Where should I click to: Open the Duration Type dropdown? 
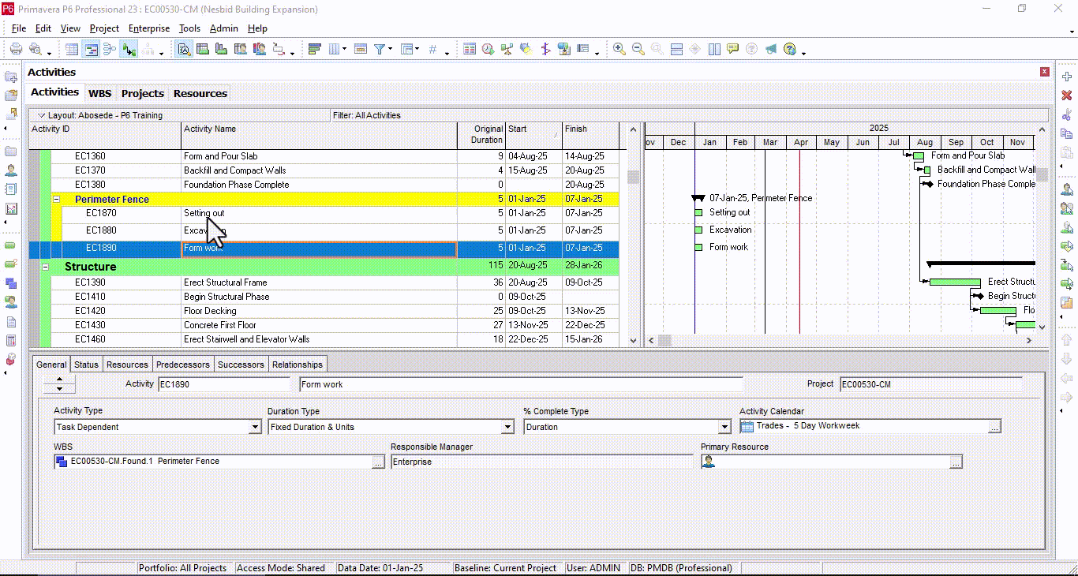click(x=508, y=427)
